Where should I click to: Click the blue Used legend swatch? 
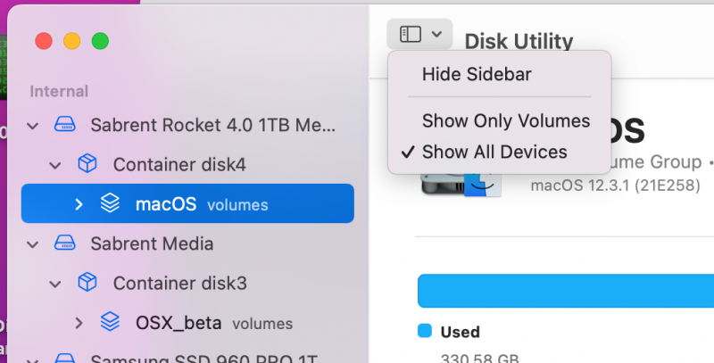pyautogui.click(x=425, y=332)
